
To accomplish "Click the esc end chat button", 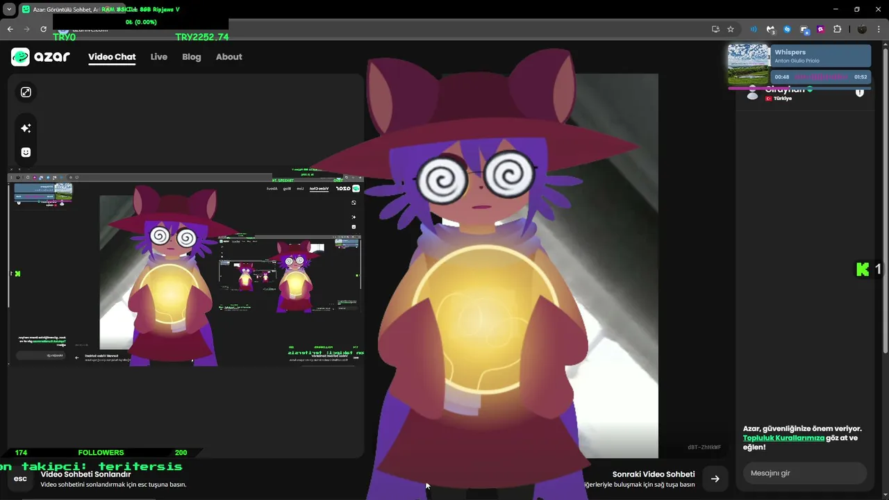I will tap(20, 478).
